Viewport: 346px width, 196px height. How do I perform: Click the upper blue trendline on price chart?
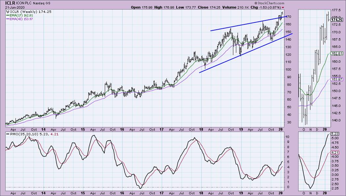point(248,24)
